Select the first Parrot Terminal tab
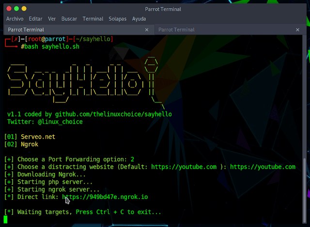Viewport: 310px width, 227px height. [79, 30]
